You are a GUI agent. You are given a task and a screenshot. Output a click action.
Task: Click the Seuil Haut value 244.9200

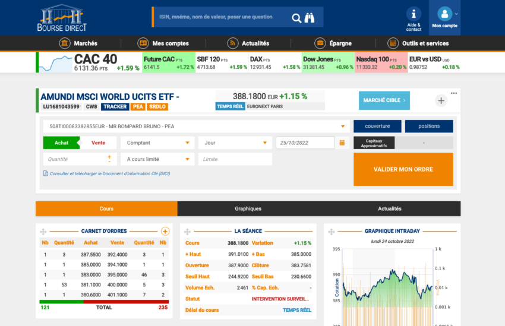click(x=238, y=277)
